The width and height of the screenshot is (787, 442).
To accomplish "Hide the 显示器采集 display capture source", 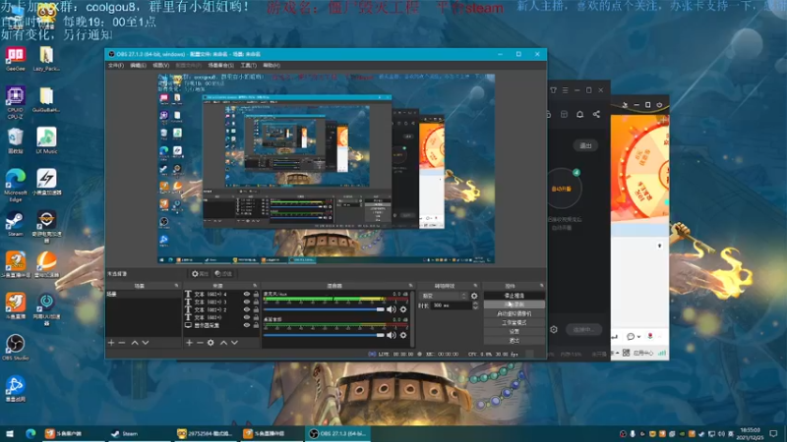I will click(247, 325).
